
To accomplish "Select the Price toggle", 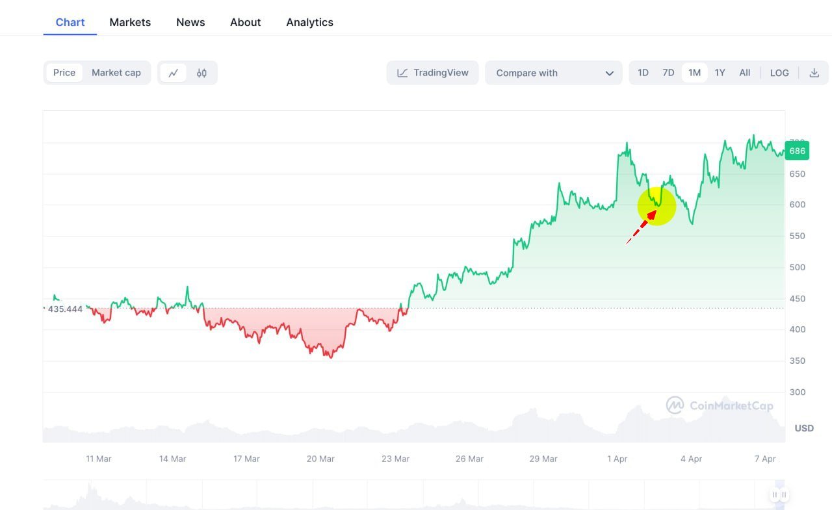I will click(x=64, y=73).
